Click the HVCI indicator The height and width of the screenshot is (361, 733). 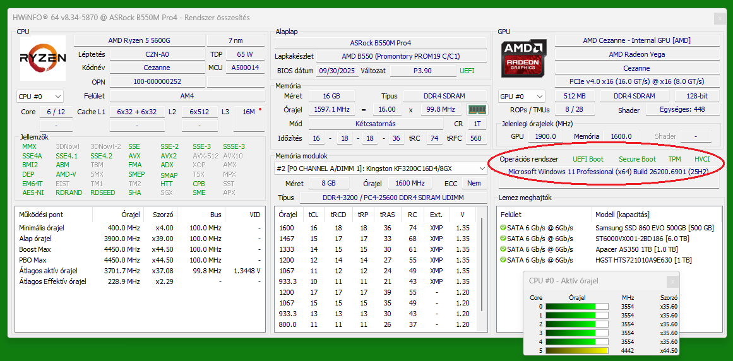702,160
